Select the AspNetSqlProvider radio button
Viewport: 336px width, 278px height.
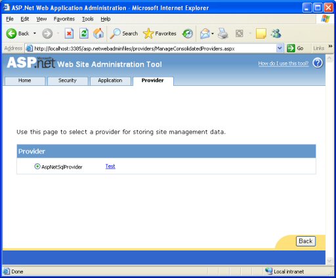[x=37, y=167]
